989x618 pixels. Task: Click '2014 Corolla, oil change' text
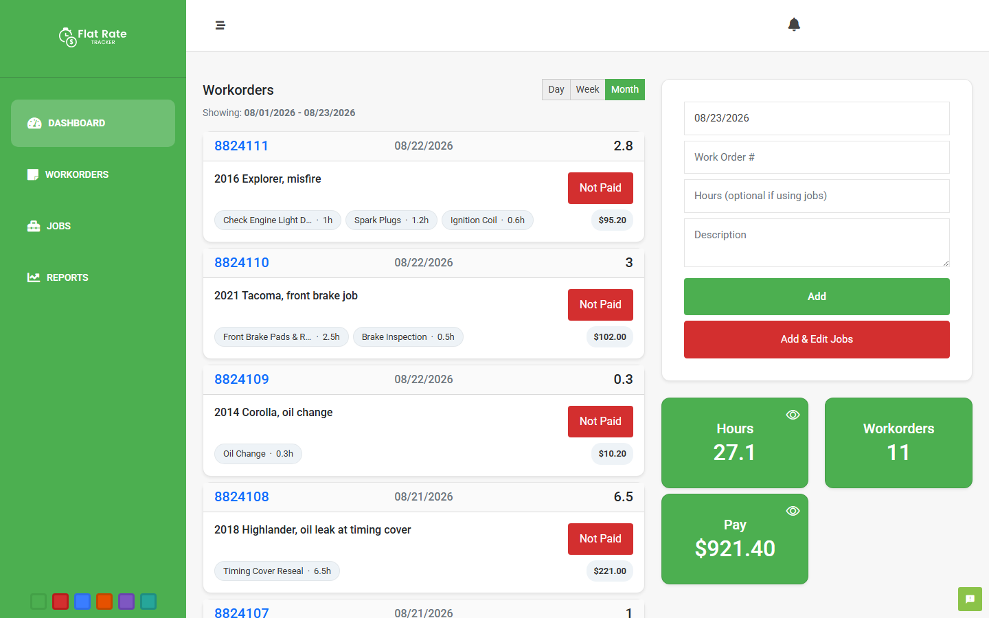[273, 413]
